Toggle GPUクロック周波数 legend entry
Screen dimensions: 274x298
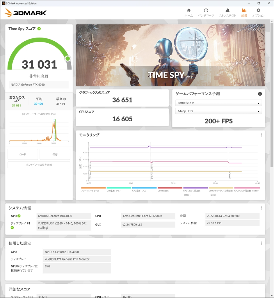point(247,189)
